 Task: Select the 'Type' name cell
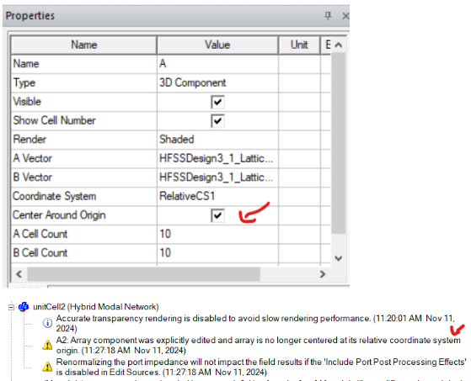[x=83, y=82]
